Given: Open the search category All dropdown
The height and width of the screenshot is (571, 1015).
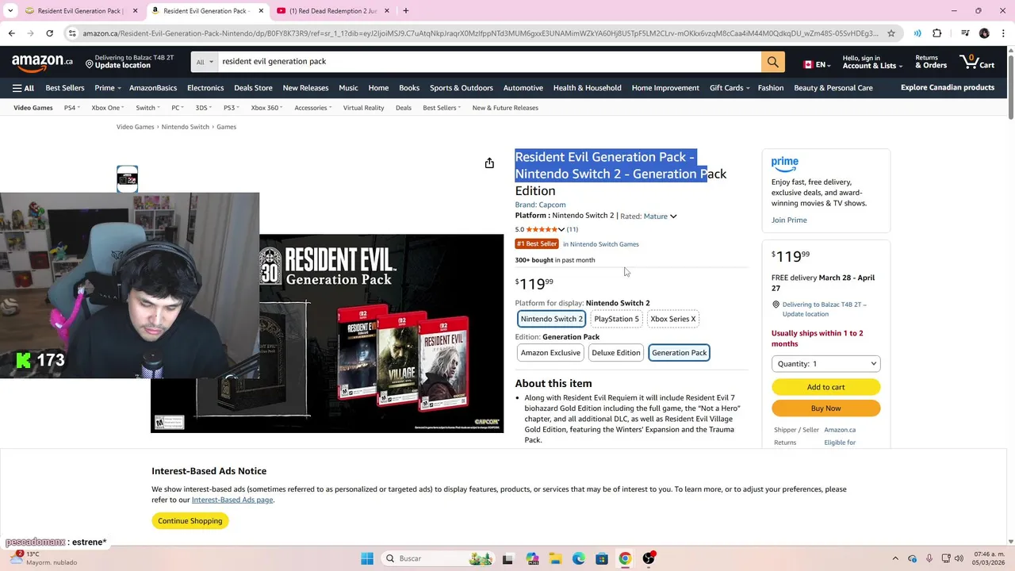Looking at the screenshot, I should pos(205,62).
